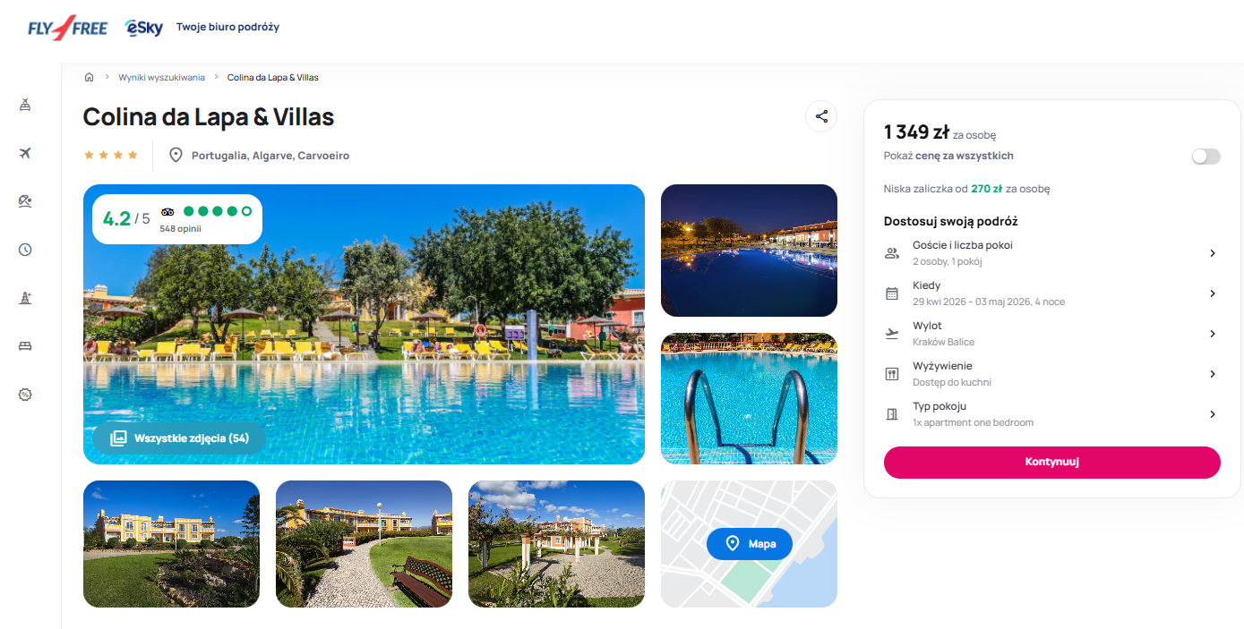Open the clock last-minute icon in sidebar
This screenshot has width=1244, height=629.
coord(25,250)
